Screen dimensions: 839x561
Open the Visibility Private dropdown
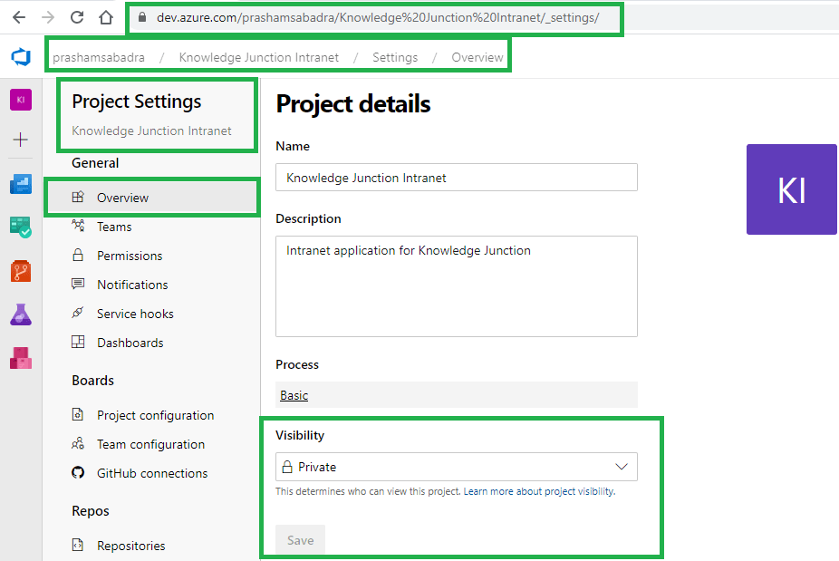click(x=457, y=467)
